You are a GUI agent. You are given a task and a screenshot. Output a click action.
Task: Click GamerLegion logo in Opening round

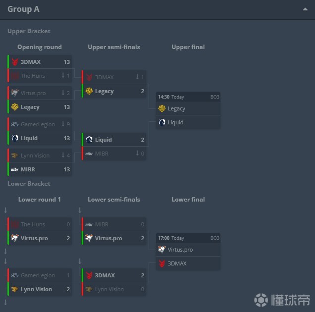pos(15,124)
